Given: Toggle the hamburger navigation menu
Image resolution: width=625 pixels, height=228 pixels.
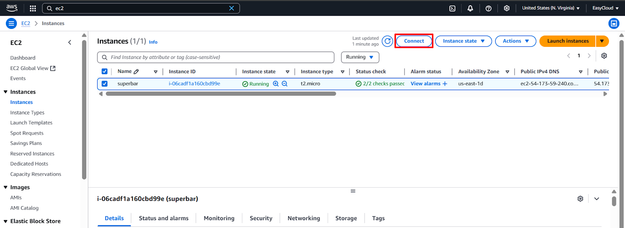Looking at the screenshot, I should pos(11,23).
